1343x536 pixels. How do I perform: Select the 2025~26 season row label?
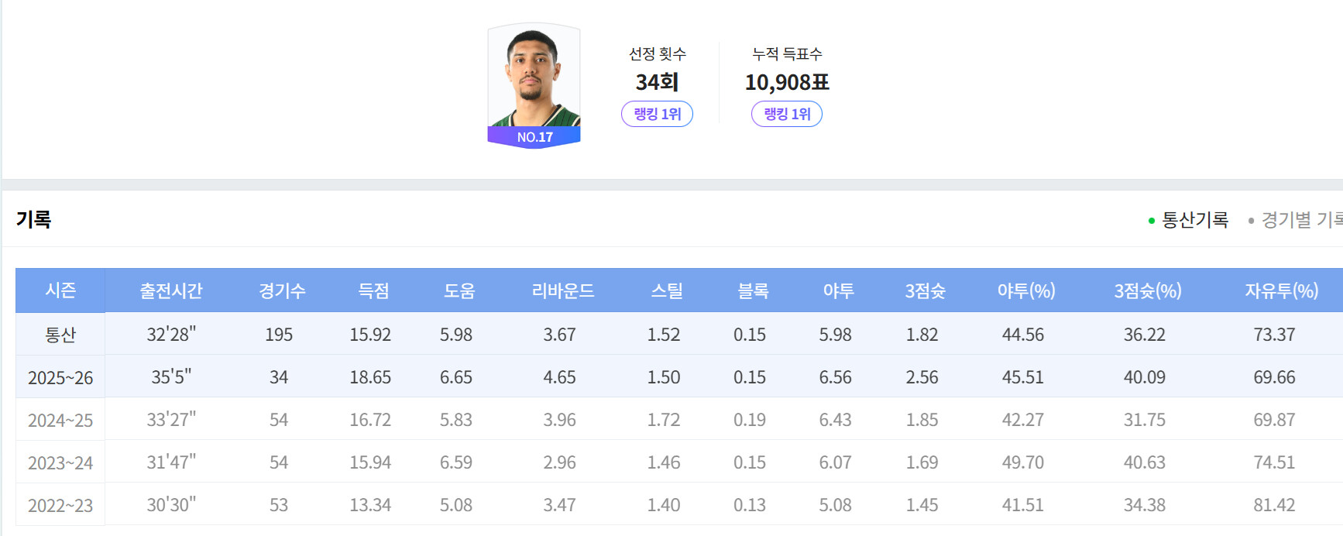click(60, 377)
